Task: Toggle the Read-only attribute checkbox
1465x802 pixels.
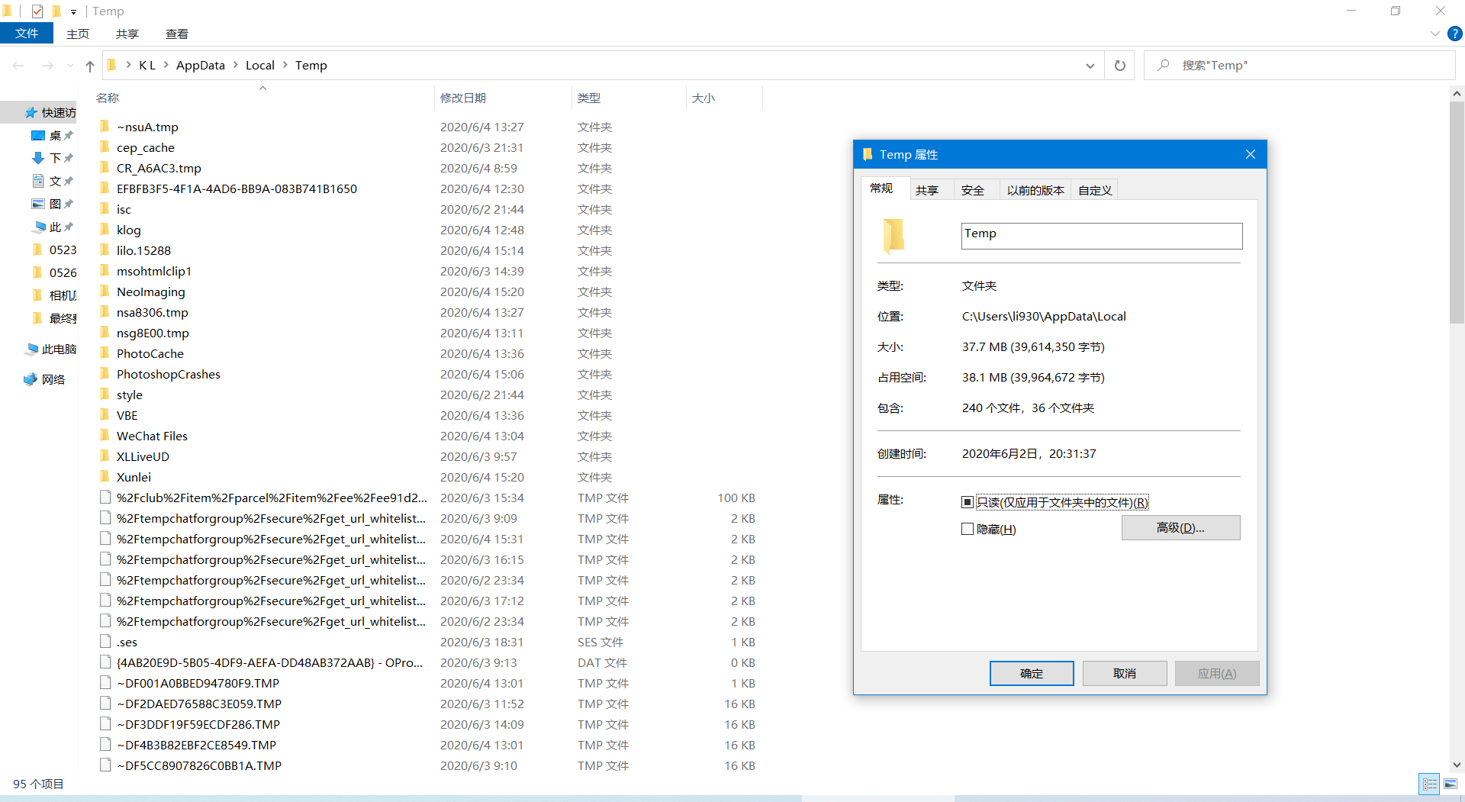Action: click(968, 502)
